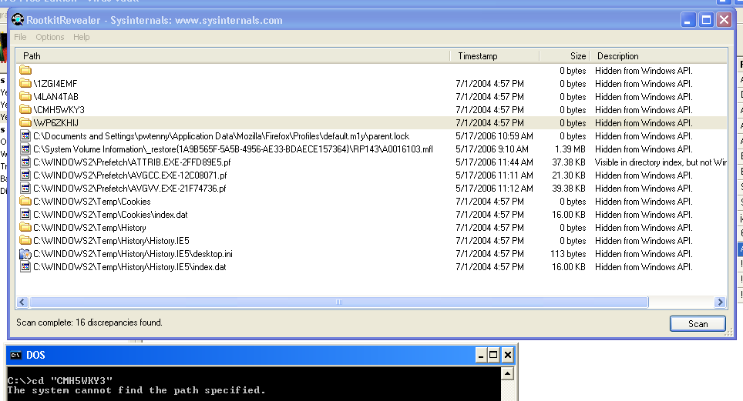Click the right scroll arrow of list

(x=720, y=302)
